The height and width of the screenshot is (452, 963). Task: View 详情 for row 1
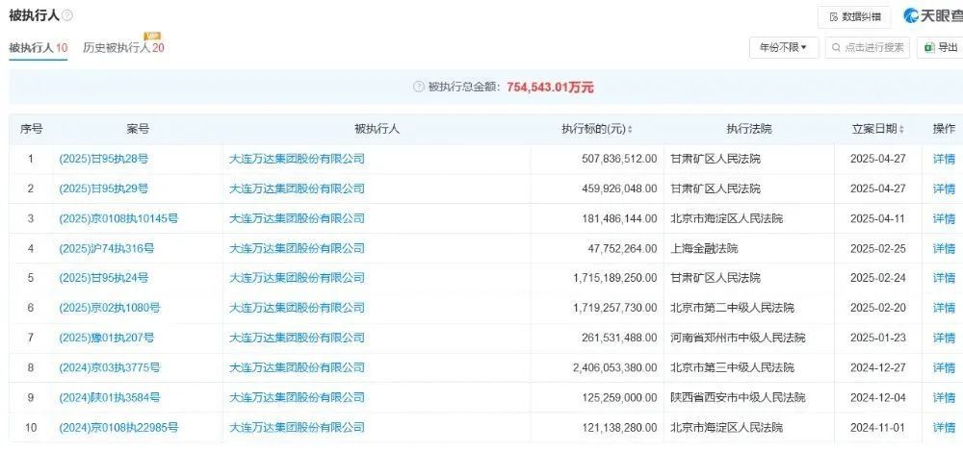point(944,159)
